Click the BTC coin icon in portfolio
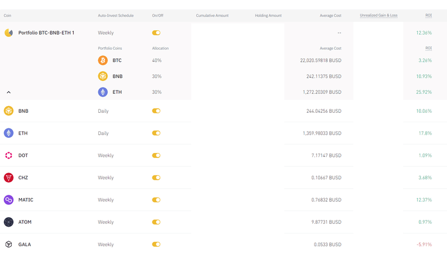447x254 pixels. click(x=103, y=60)
